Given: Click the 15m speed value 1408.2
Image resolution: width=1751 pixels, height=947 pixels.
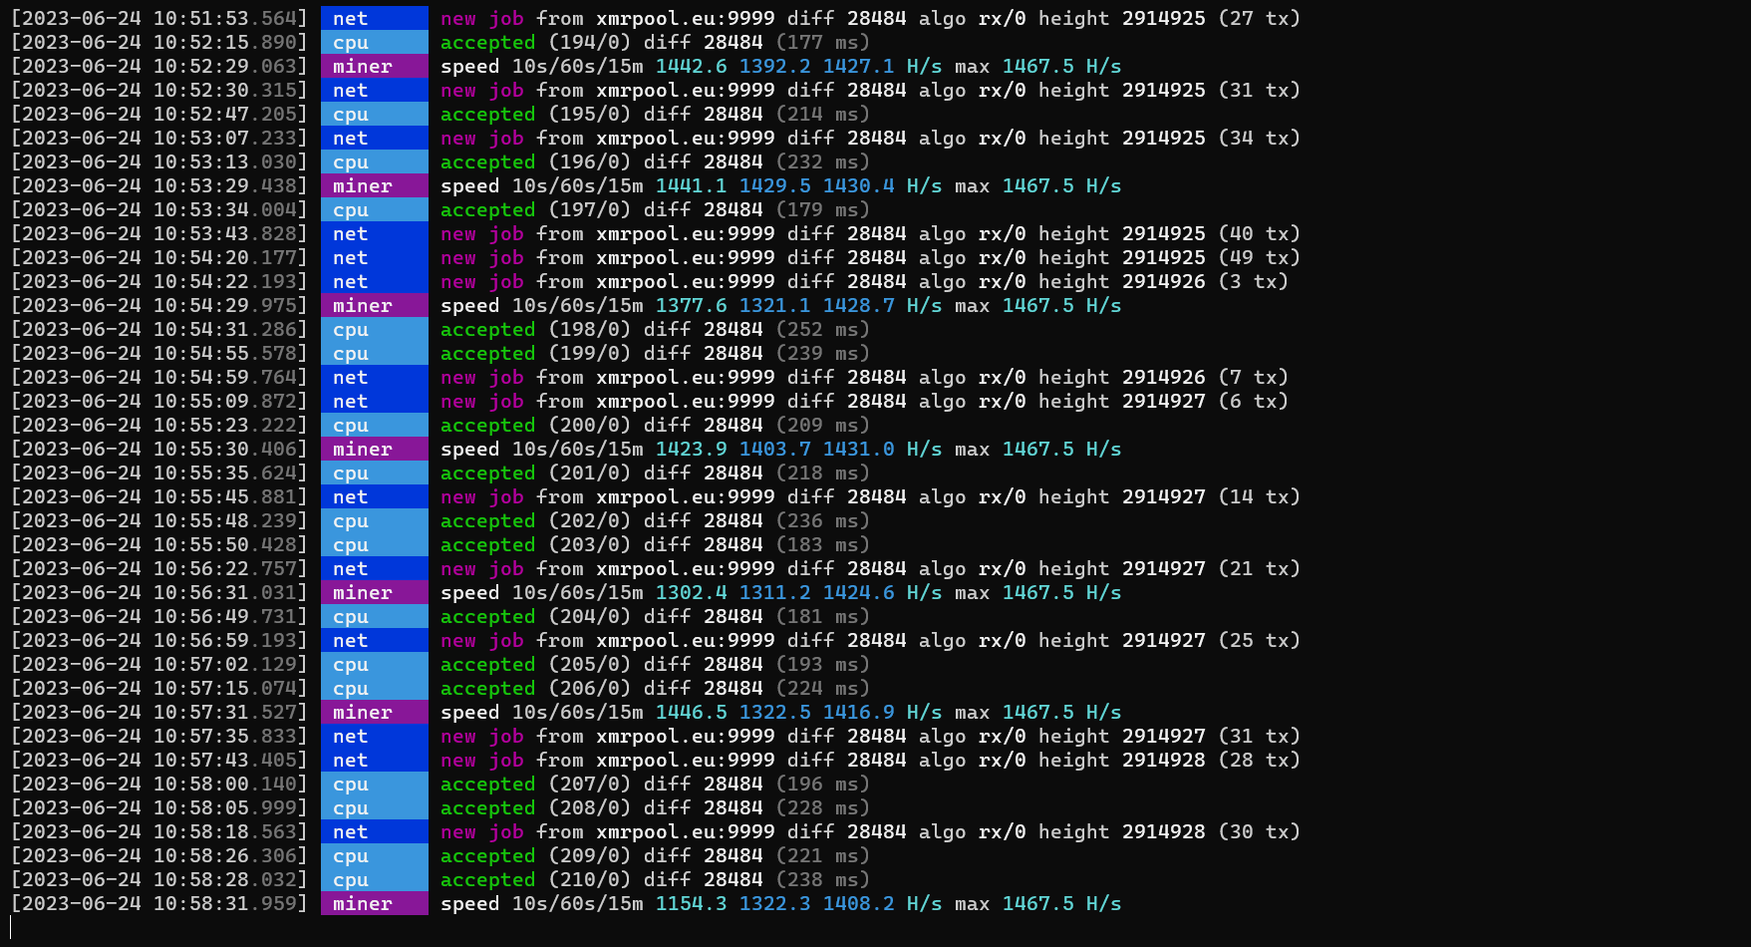Looking at the screenshot, I should (x=858, y=903).
